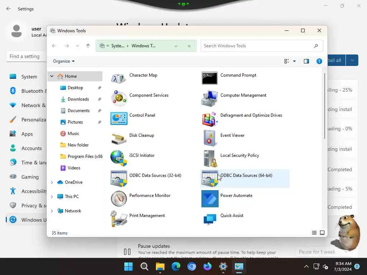Navigate back in Windows Tools
Image resolution: width=367 pixels, height=275 pixels.
tap(54, 46)
